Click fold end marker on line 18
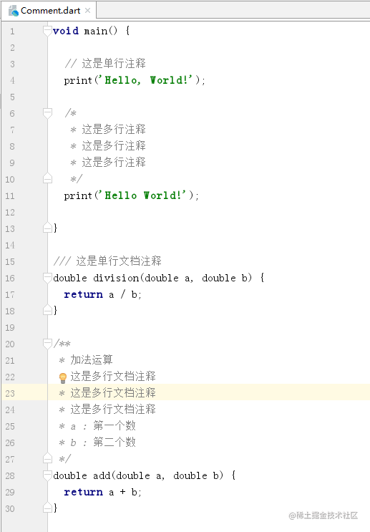This screenshot has height=532, width=370. 47,310
